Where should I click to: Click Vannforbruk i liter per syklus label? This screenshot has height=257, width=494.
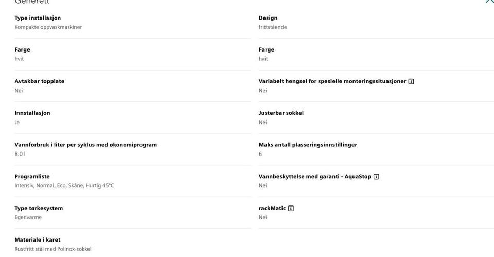tap(85, 145)
